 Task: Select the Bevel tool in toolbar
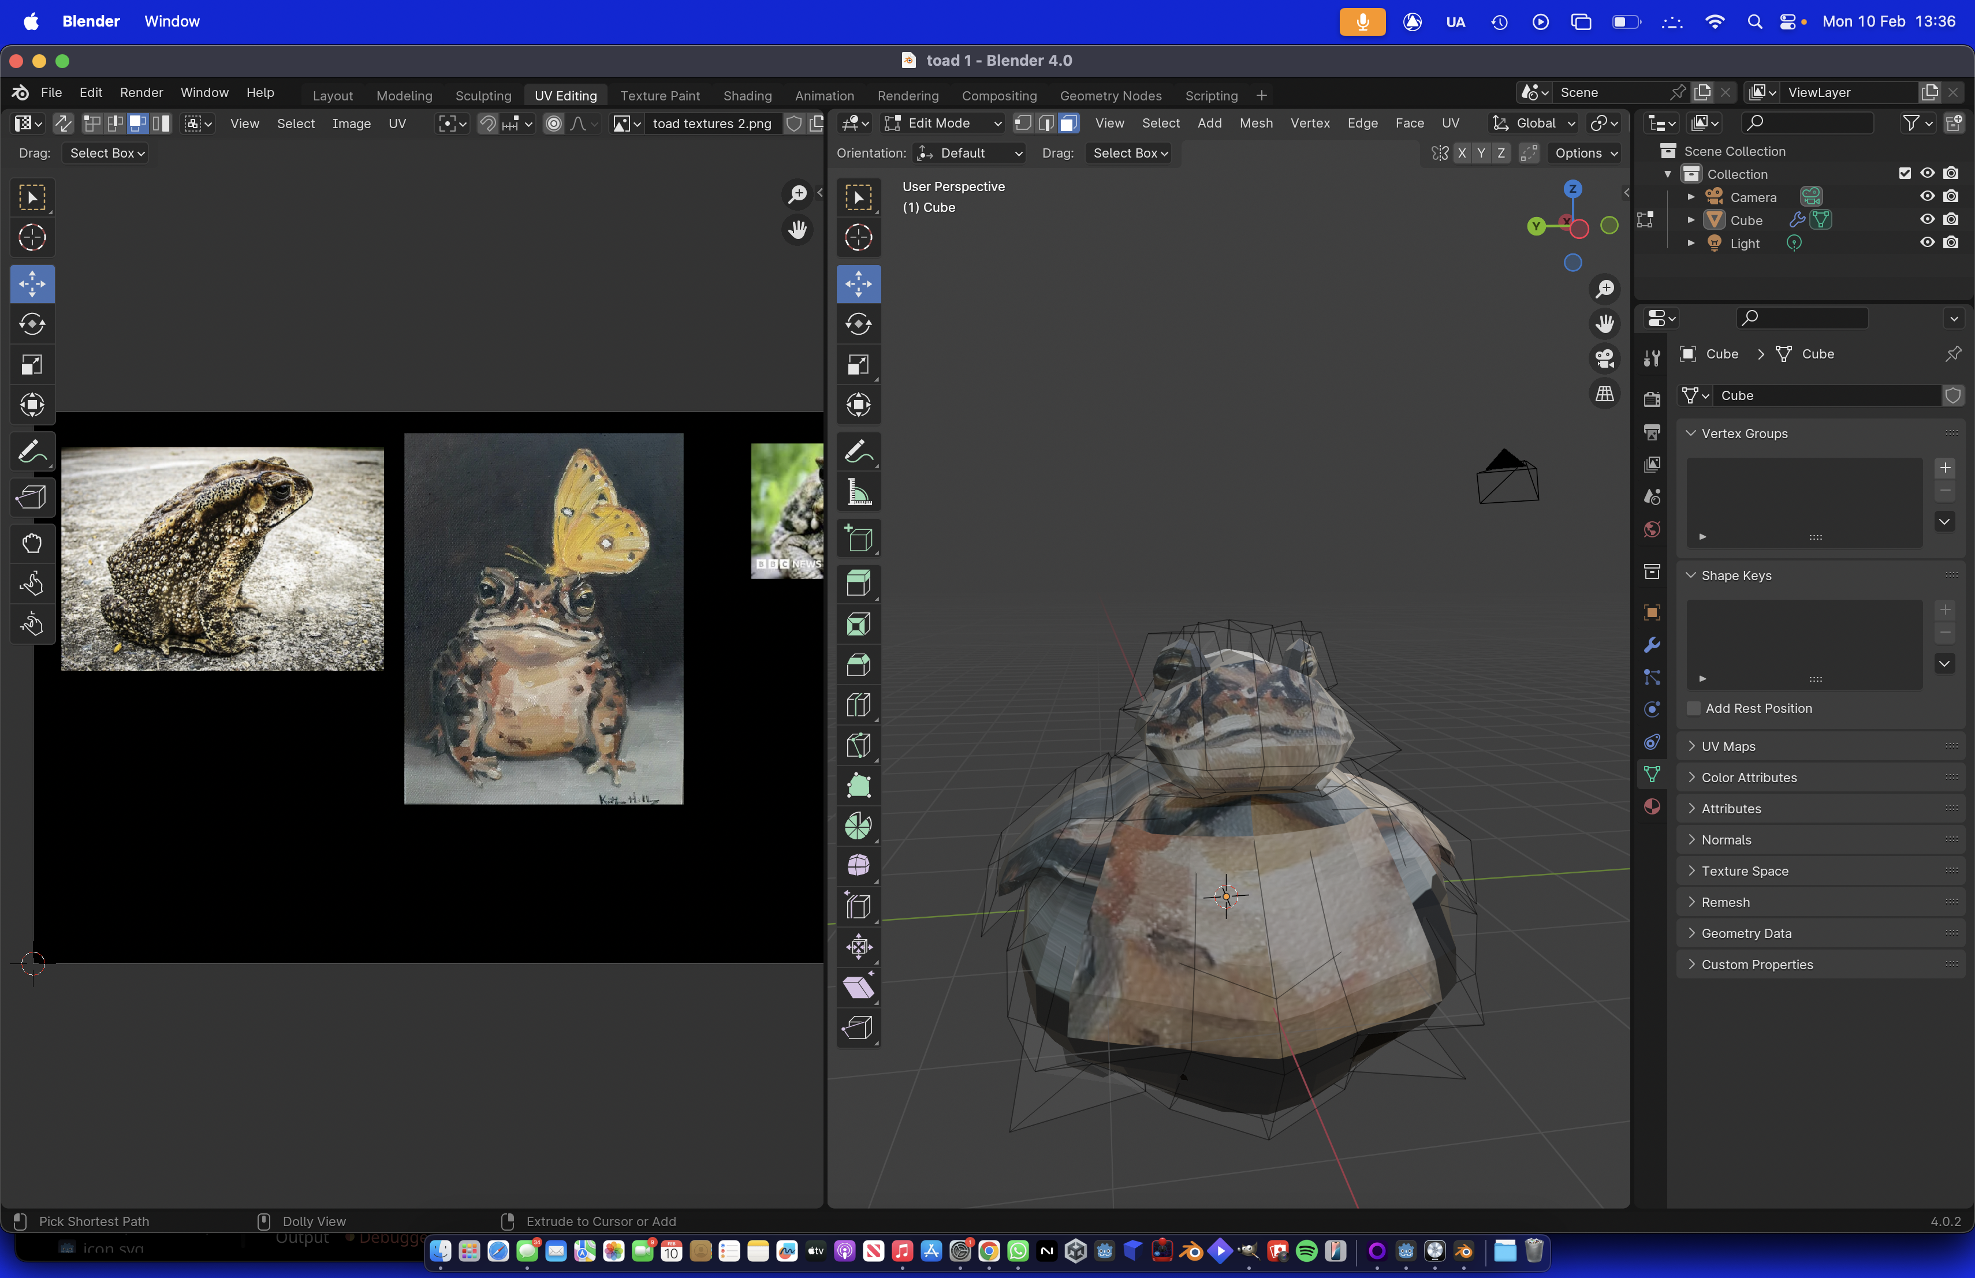click(858, 664)
